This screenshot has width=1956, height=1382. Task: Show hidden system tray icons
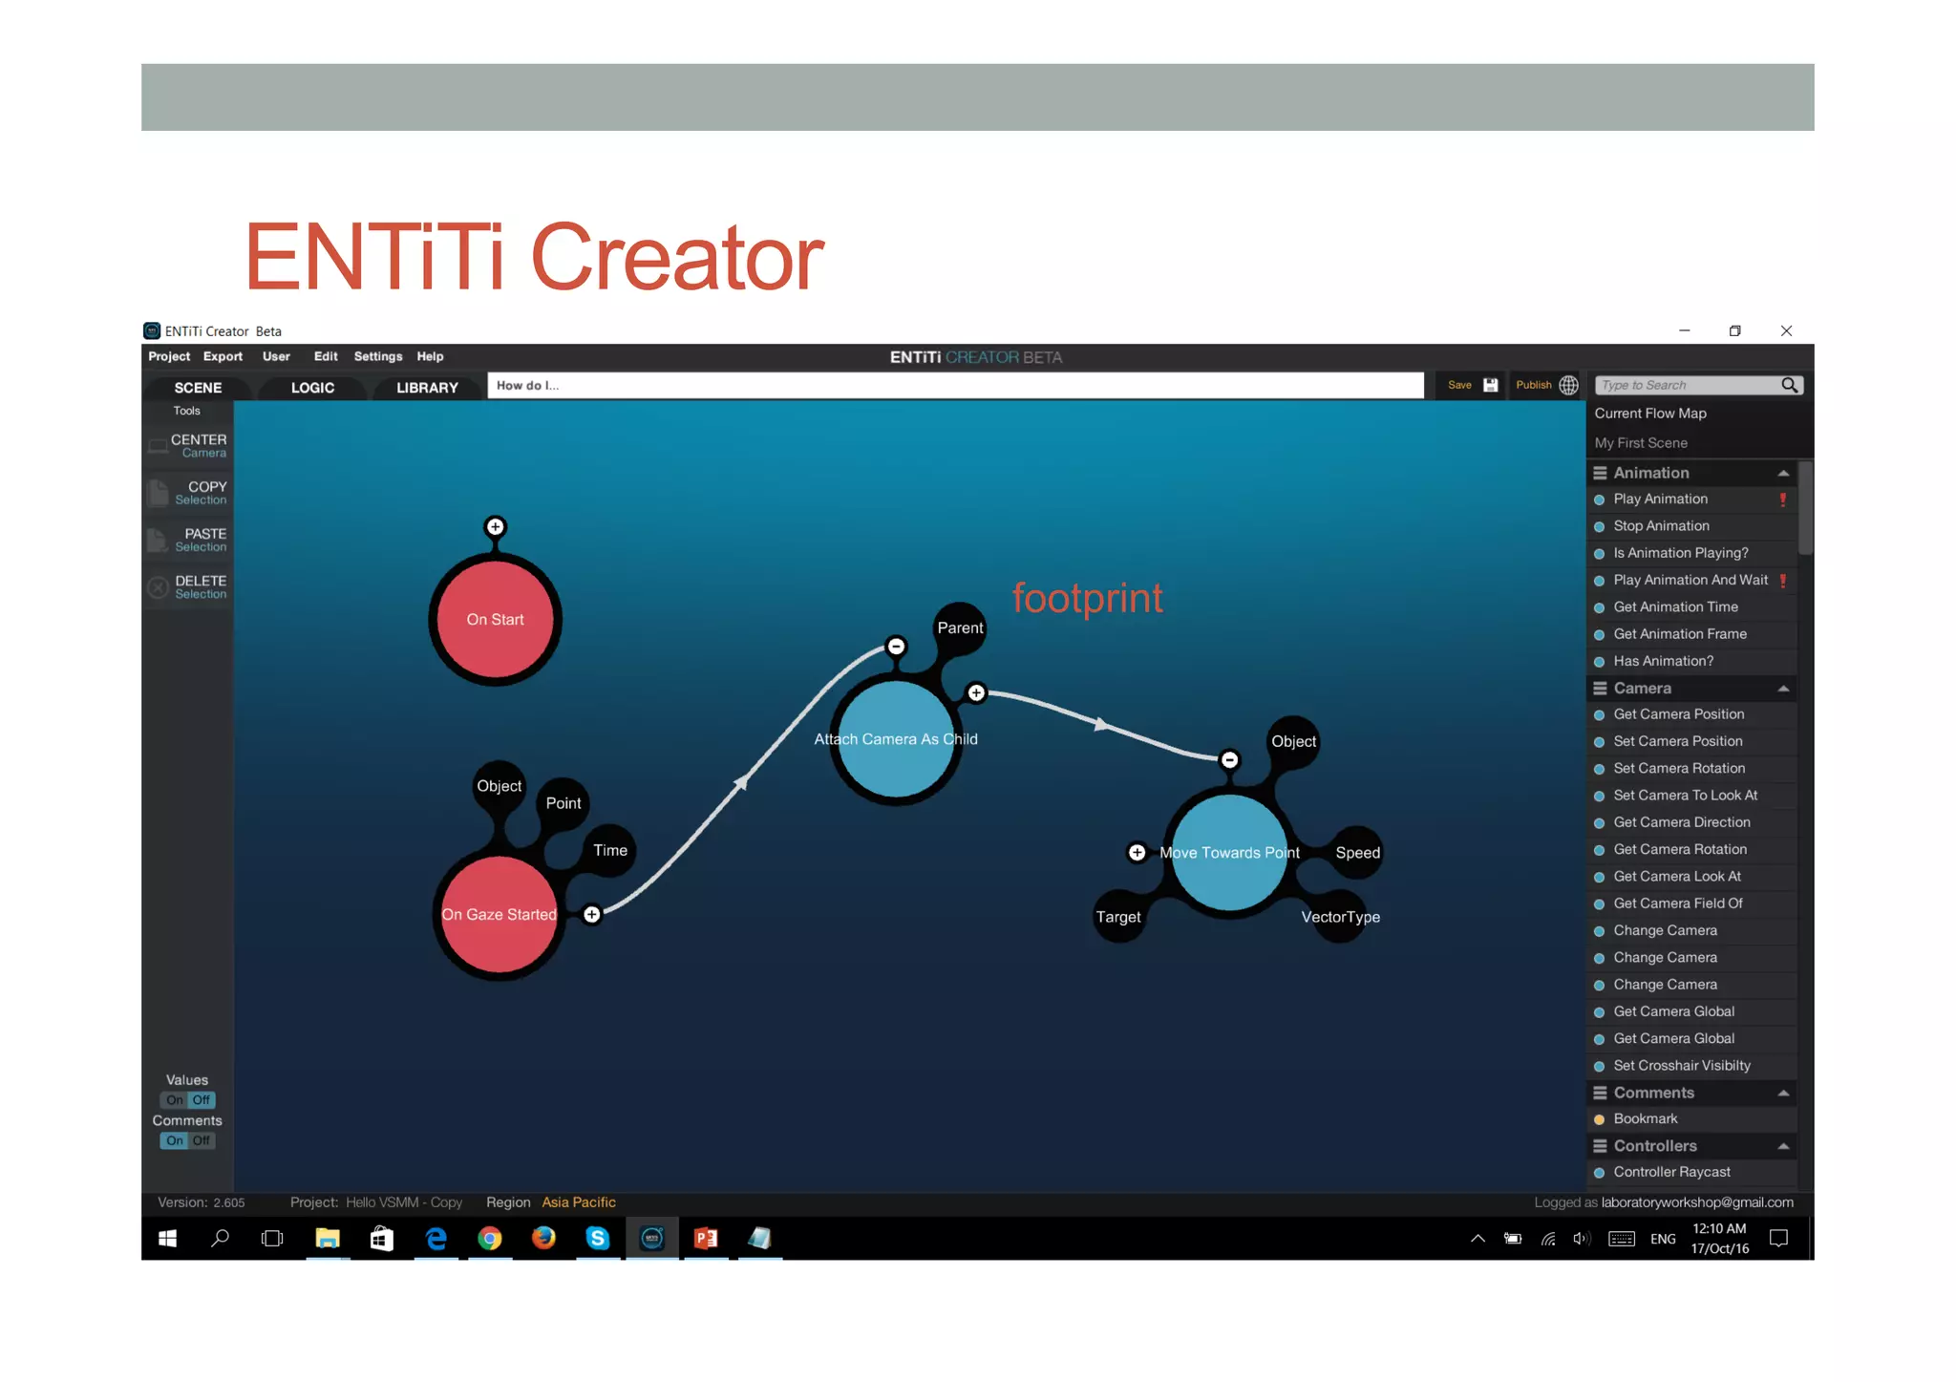[x=1478, y=1239]
